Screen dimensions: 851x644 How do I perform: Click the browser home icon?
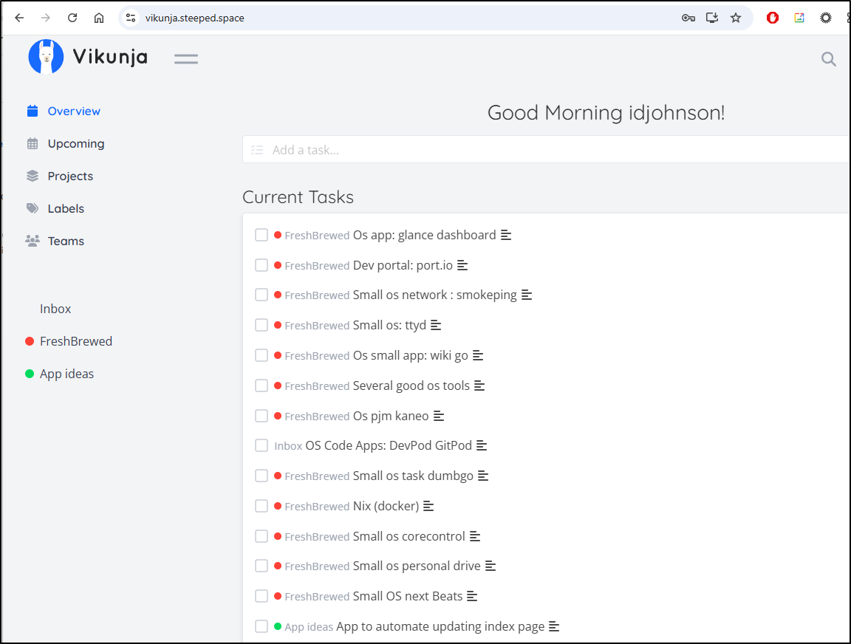click(x=99, y=18)
